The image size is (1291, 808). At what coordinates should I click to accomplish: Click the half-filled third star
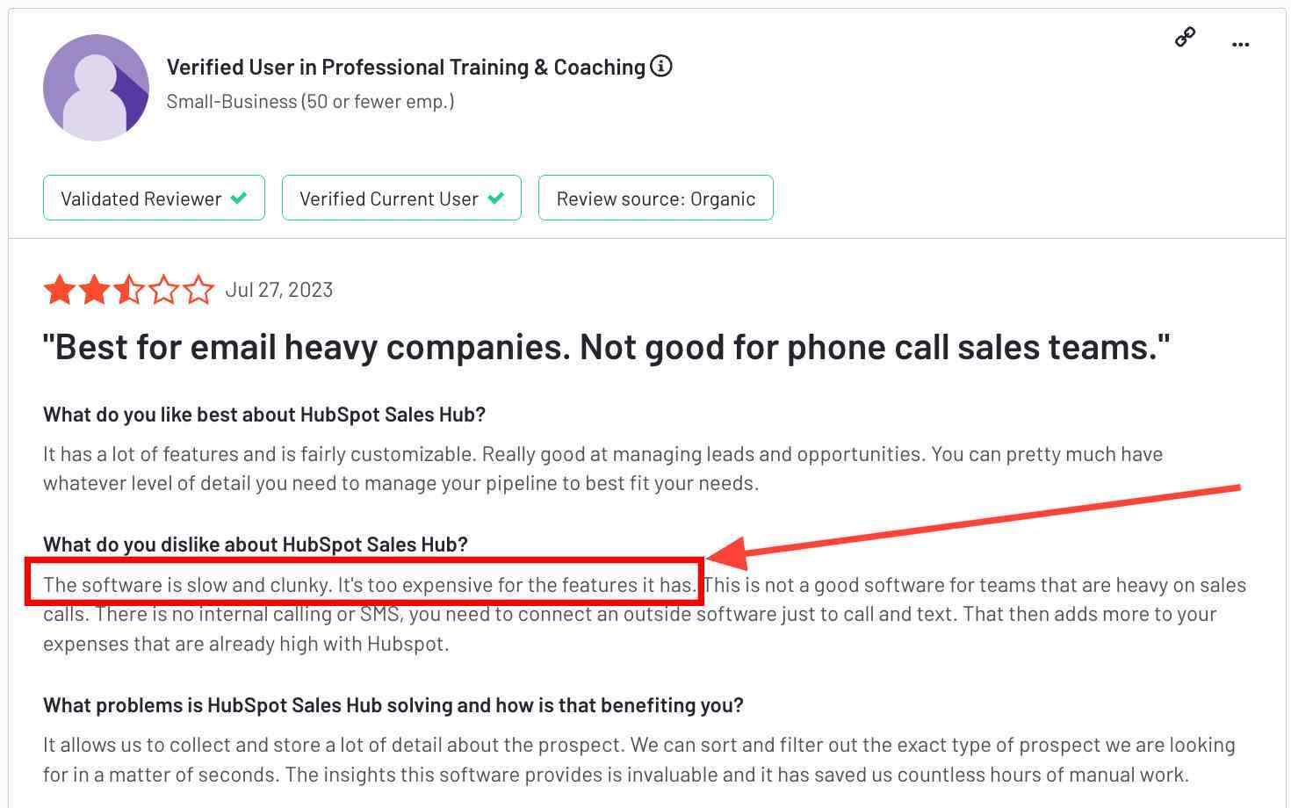129,289
